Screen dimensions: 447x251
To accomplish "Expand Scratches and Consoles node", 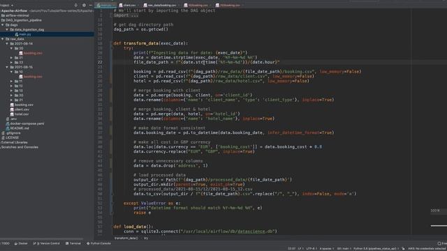I will click(x=20, y=147).
